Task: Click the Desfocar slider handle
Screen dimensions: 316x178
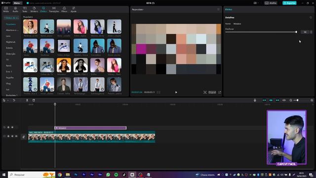Action: pos(296,32)
